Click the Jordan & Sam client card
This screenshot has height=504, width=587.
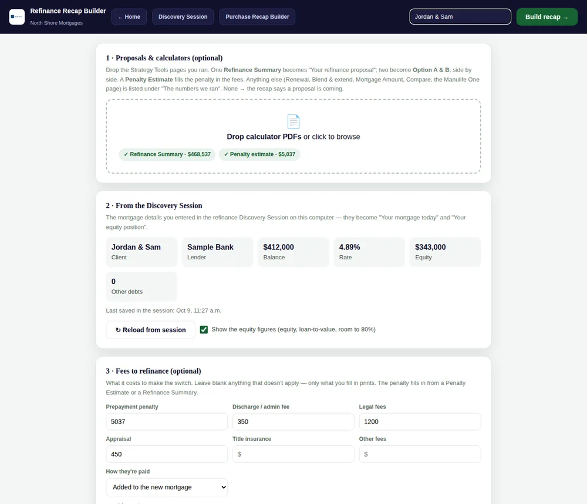pos(141,252)
